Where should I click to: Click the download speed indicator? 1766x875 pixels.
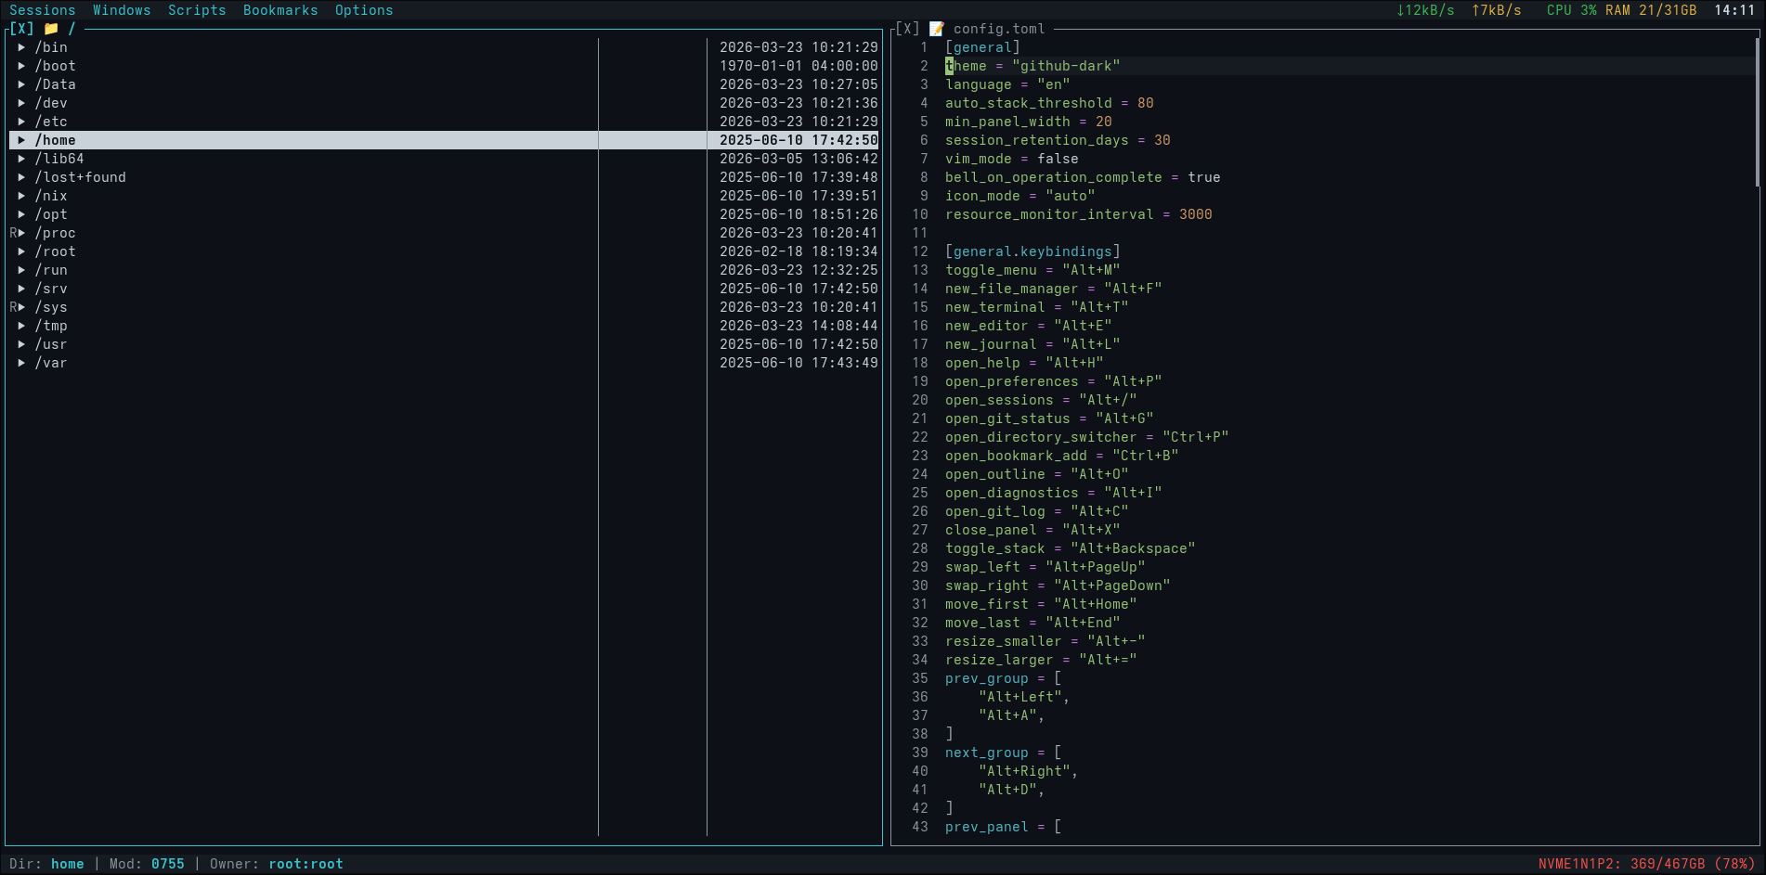(x=1423, y=10)
